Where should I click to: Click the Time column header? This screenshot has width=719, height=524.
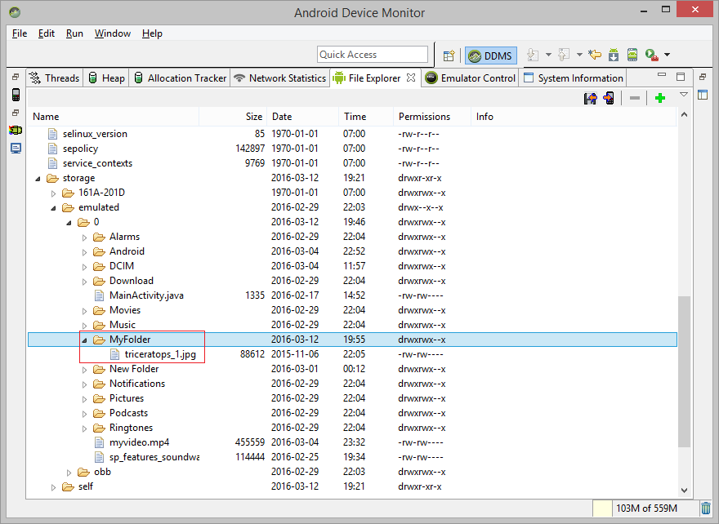[366, 117]
